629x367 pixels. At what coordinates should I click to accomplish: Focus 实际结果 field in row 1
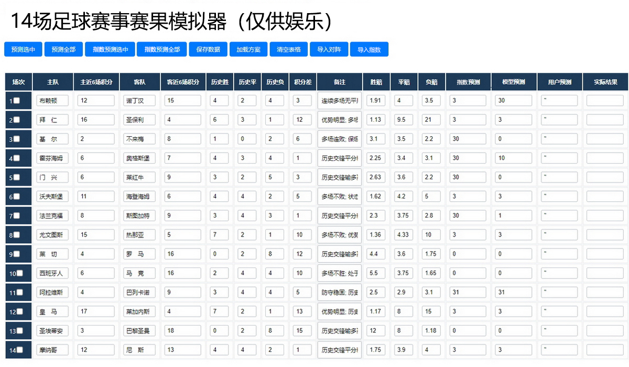[x=605, y=101]
